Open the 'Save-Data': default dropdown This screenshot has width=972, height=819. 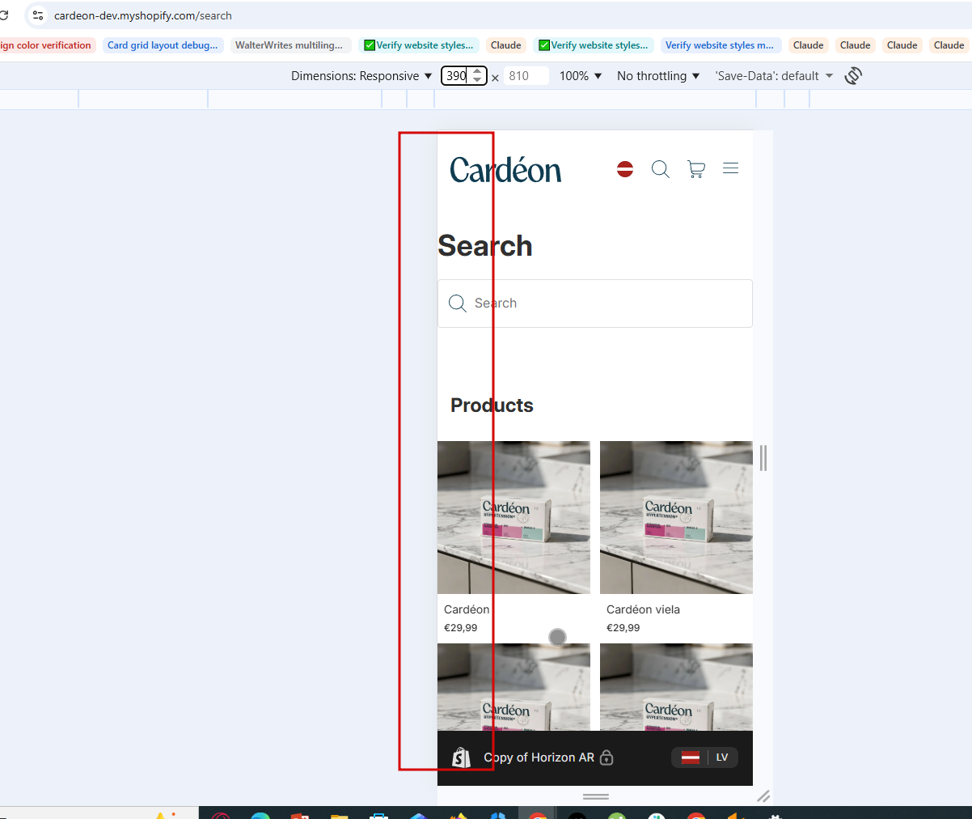[x=774, y=76]
